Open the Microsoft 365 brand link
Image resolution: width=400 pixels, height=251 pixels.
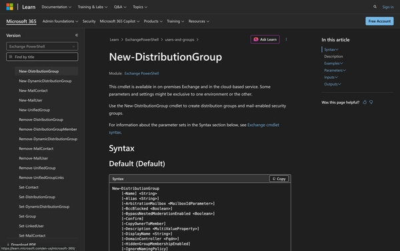[21, 21]
